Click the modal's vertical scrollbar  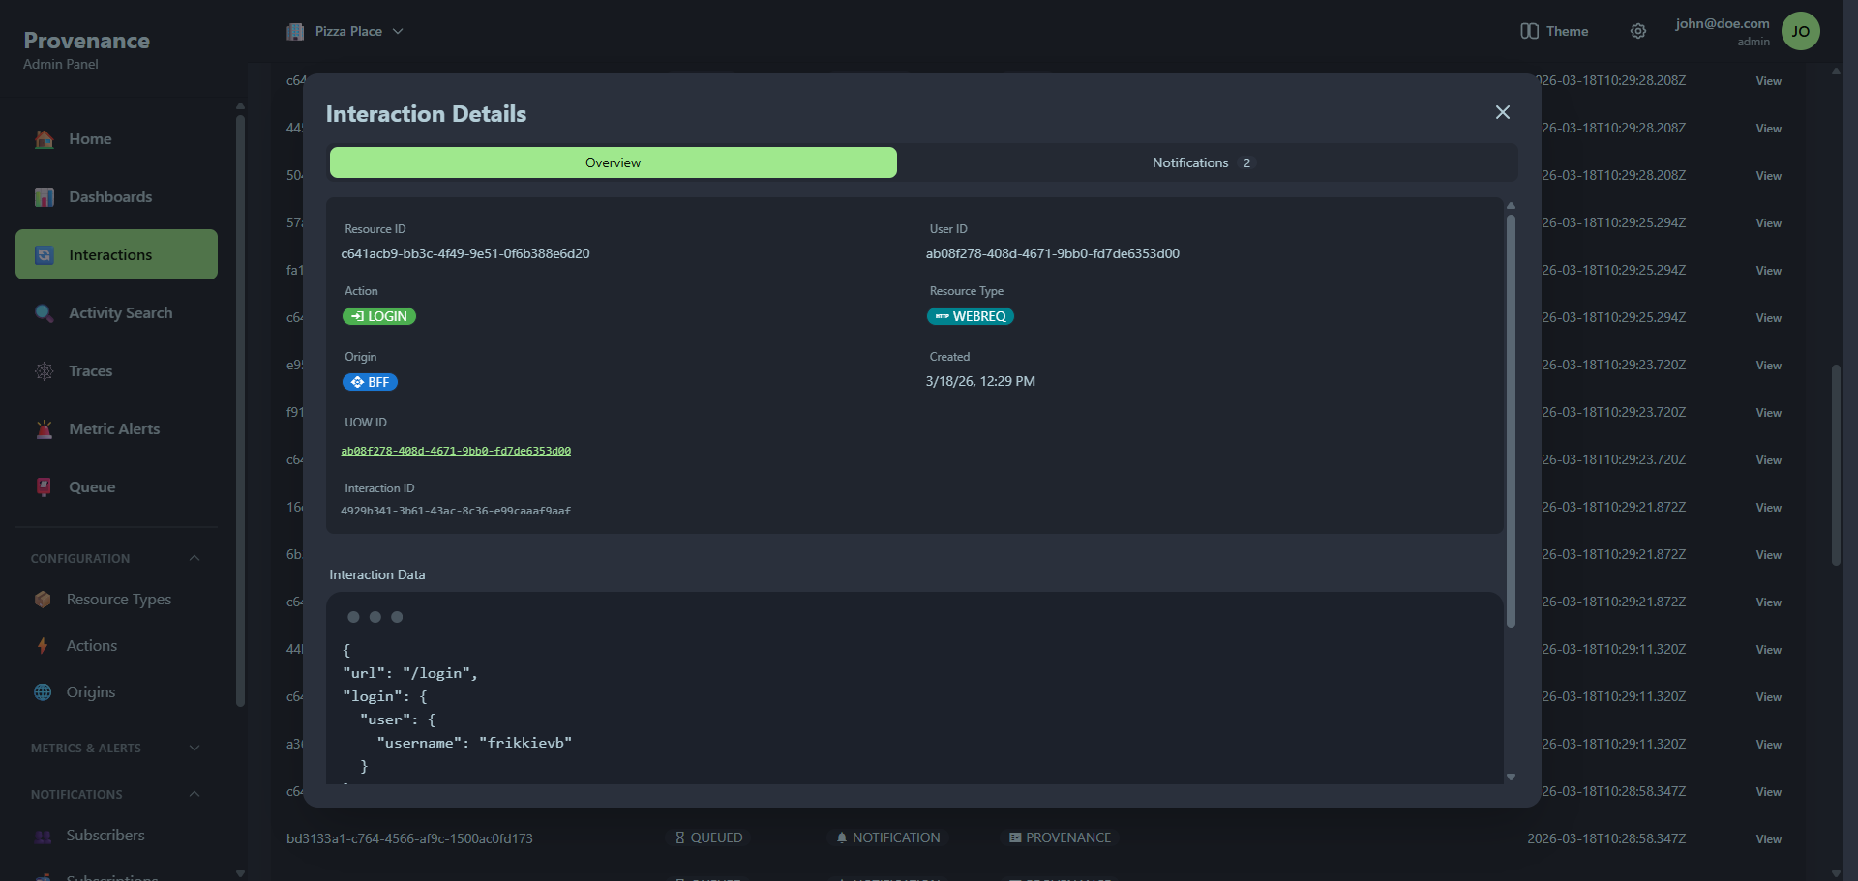pyautogui.click(x=1511, y=416)
